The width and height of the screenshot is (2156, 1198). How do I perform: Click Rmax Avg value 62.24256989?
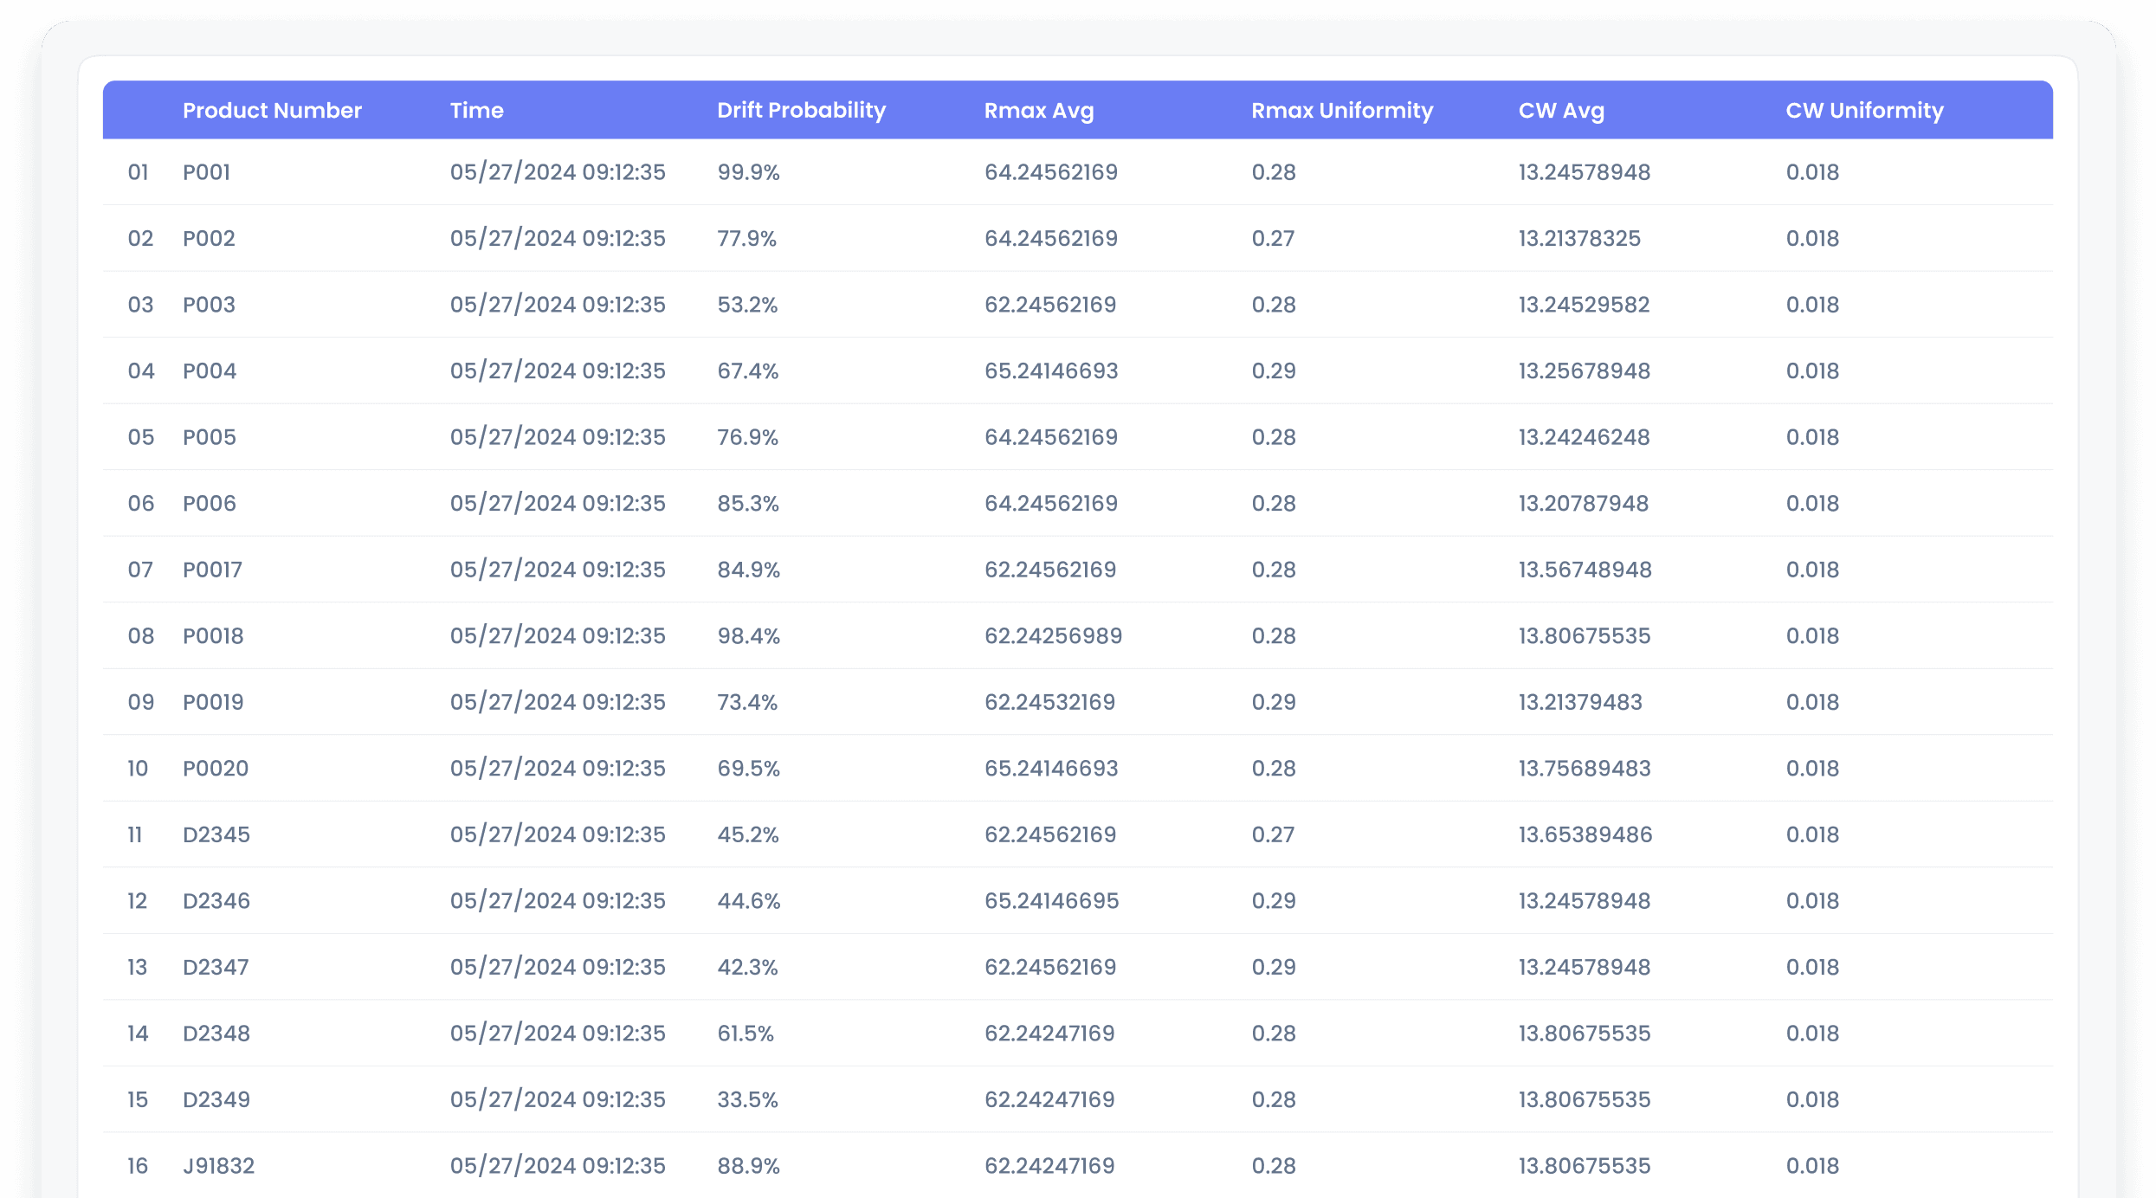point(1053,636)
